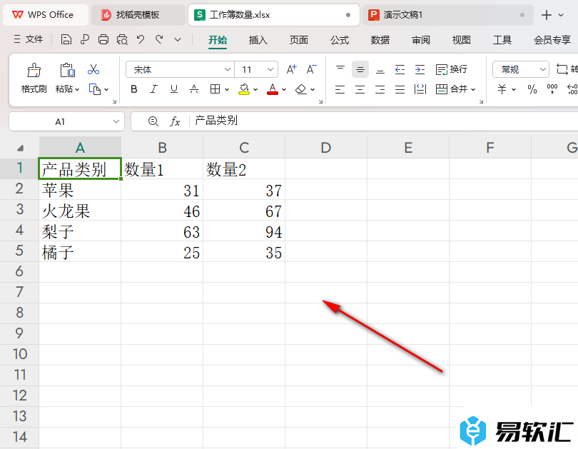
Task: Expand border style dropdown arrow
Action: click(227, 89)
